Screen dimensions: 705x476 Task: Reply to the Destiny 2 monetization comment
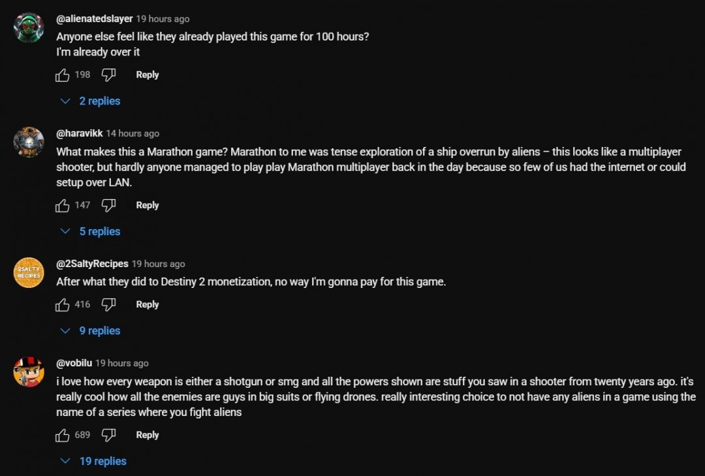point(148,305)
